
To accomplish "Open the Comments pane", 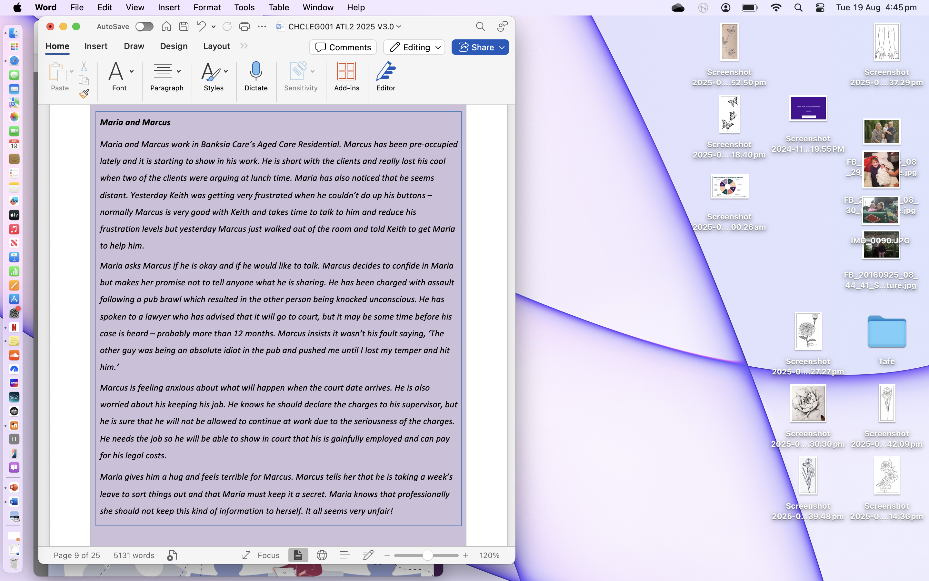I will point(343,47).
